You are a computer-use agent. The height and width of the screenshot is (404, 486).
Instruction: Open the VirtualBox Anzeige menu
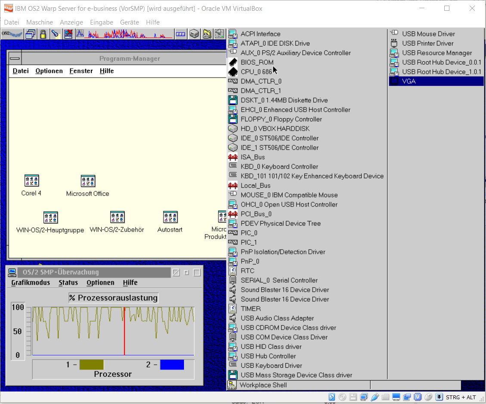tap(71, 22)
